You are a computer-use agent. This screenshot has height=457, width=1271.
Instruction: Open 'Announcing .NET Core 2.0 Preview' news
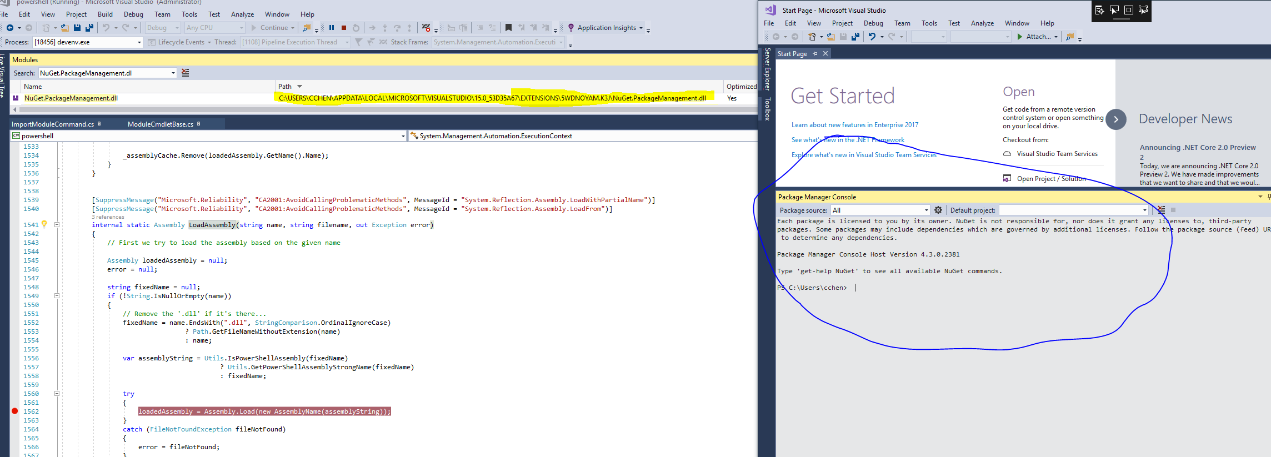[1198, 152]
